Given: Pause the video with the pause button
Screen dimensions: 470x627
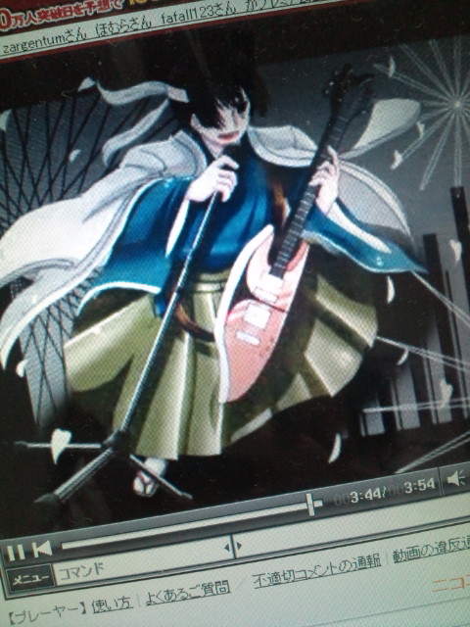Looking at the screenshot, I should coord(16,553).
